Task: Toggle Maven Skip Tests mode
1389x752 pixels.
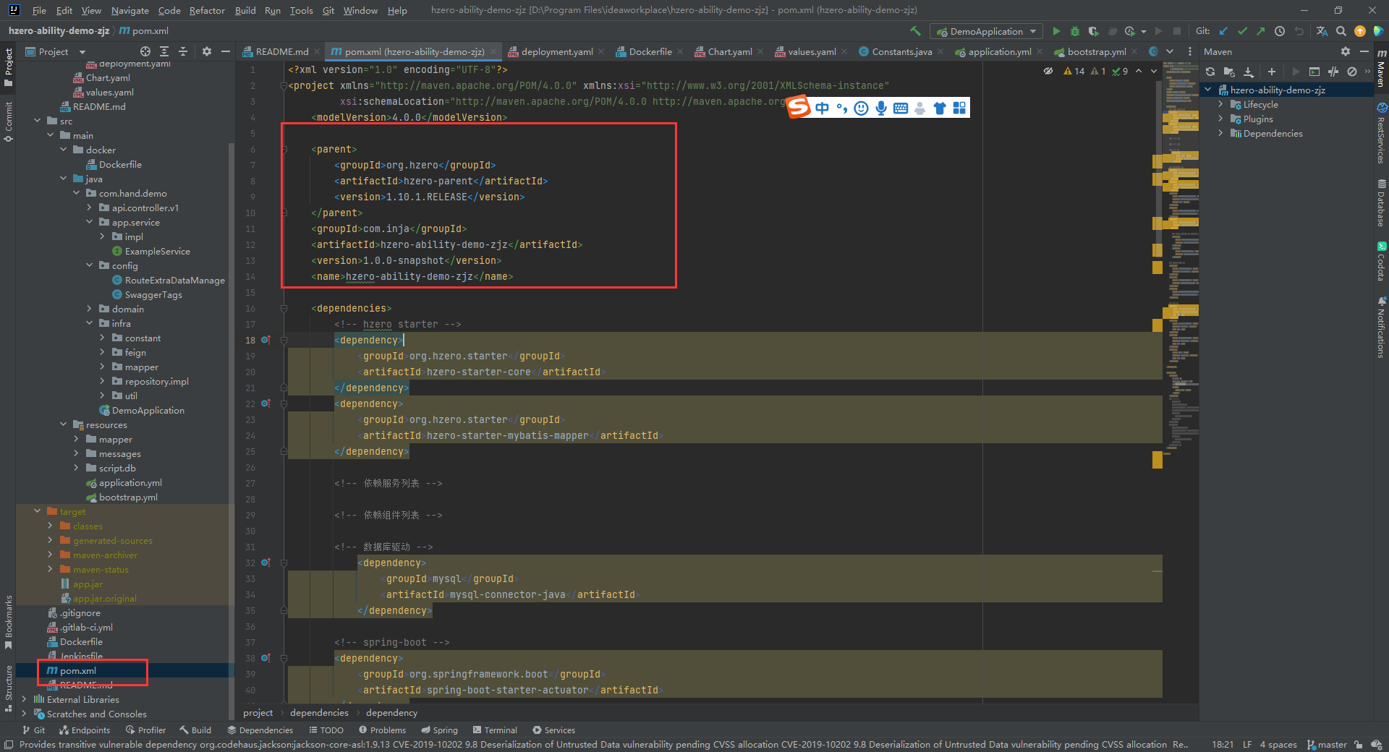Action: [1352, 72]
